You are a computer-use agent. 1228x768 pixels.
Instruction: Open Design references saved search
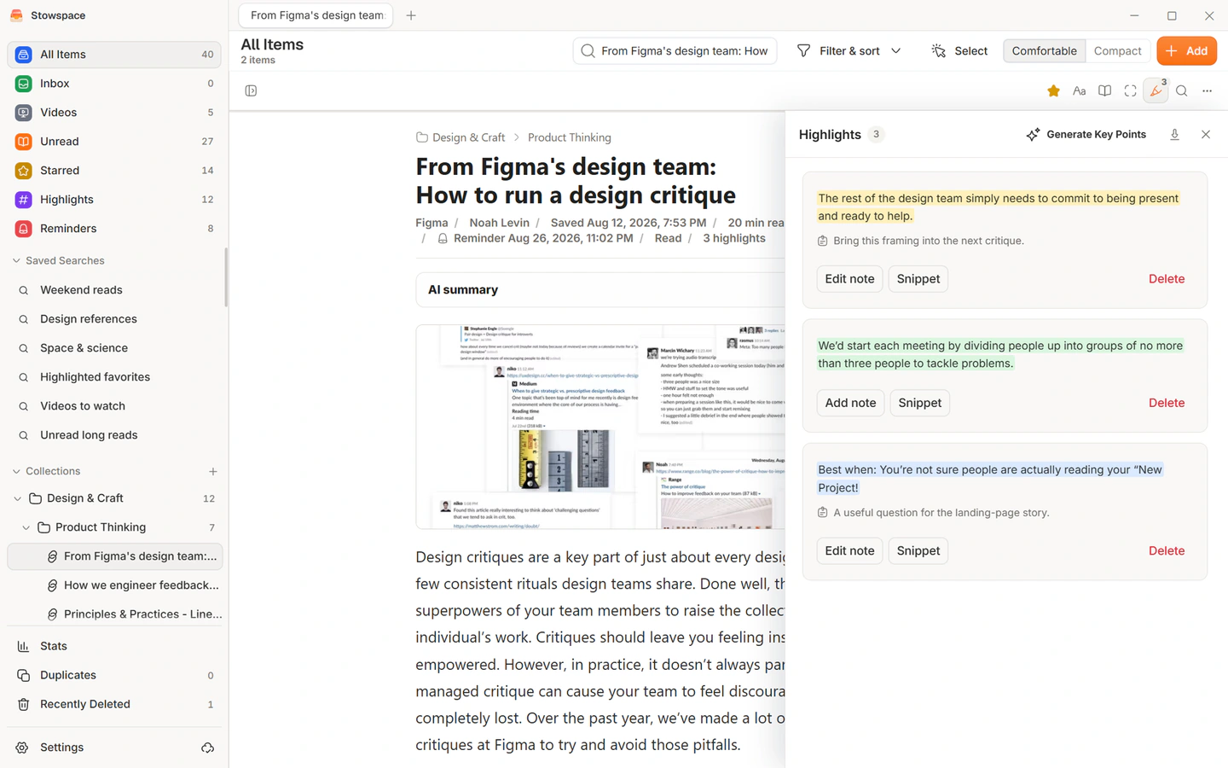click(114, 318)
